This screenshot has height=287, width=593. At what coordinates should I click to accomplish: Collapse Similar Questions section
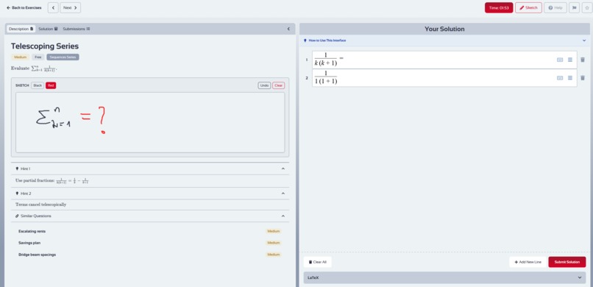(283, 216)
